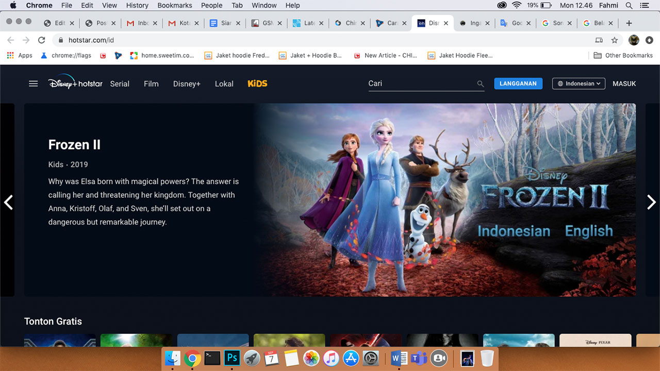Show previous banner with left arrow
This screenshot has height=371, width=660.
pos(8,202)
